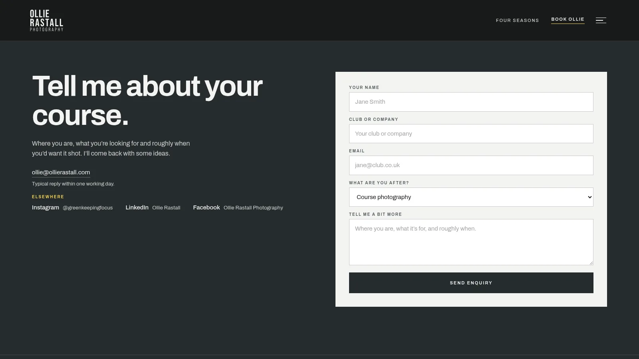Submit with the Send Enquiry button
639x359 pixels.
pyautogui.click(x=471, y=283)
